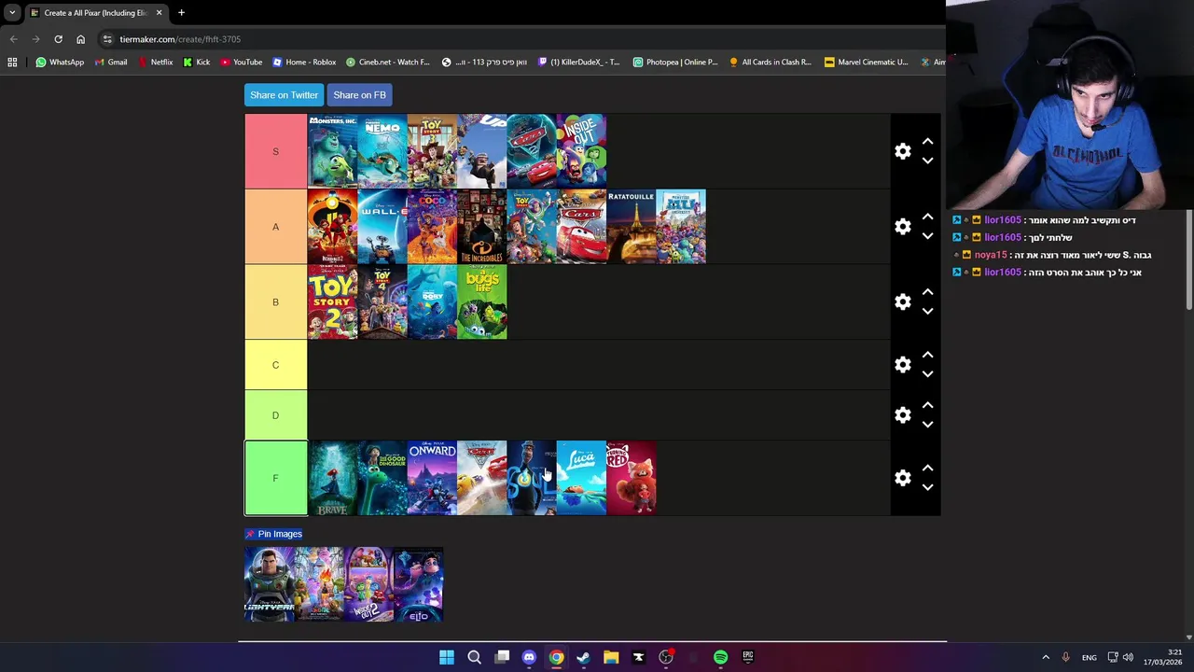Open Windows Start menu
The height and width of the screenshot is (672, 1194).
coord(447,657)
